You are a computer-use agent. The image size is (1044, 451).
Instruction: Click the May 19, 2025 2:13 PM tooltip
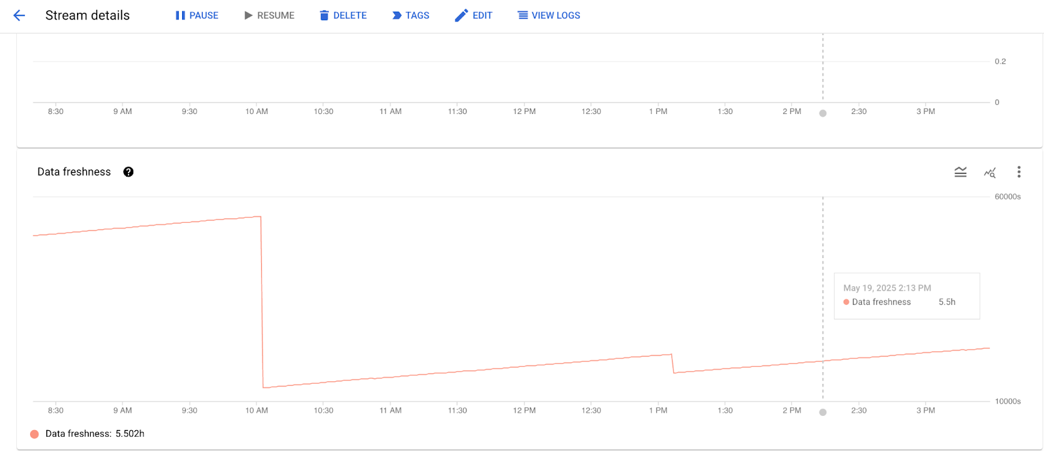(x=906, y=295)
